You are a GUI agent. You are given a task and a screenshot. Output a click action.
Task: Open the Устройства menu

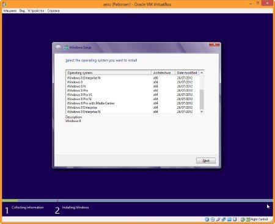pos(36,11)
